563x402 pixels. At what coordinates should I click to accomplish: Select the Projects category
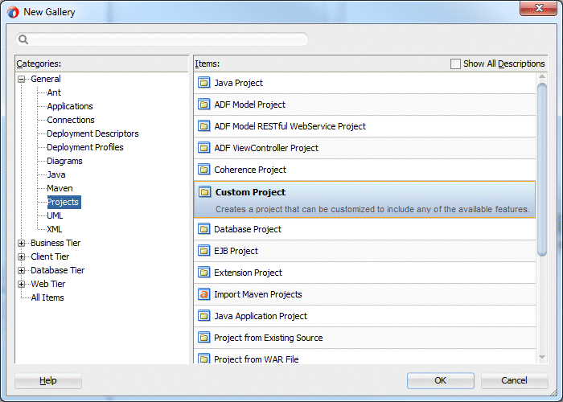point(64,202)
